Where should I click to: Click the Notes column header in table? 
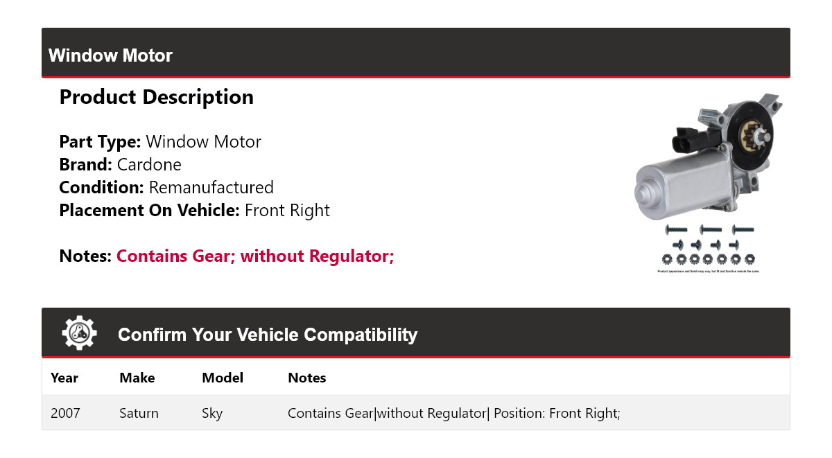306,378
